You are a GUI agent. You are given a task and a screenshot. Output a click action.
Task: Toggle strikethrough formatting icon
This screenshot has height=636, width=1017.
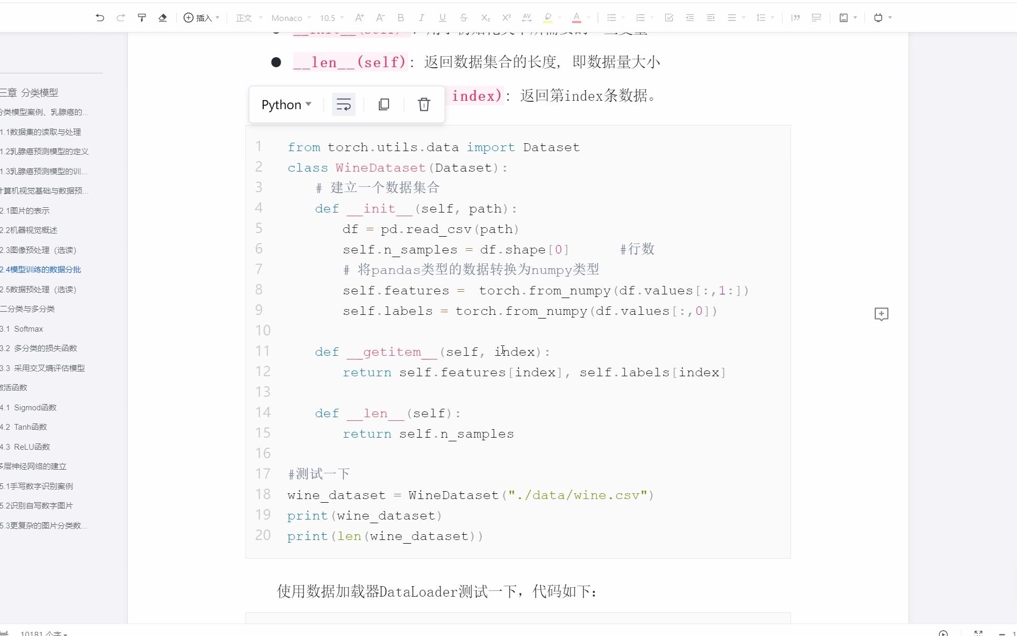(x=464, y=18)
